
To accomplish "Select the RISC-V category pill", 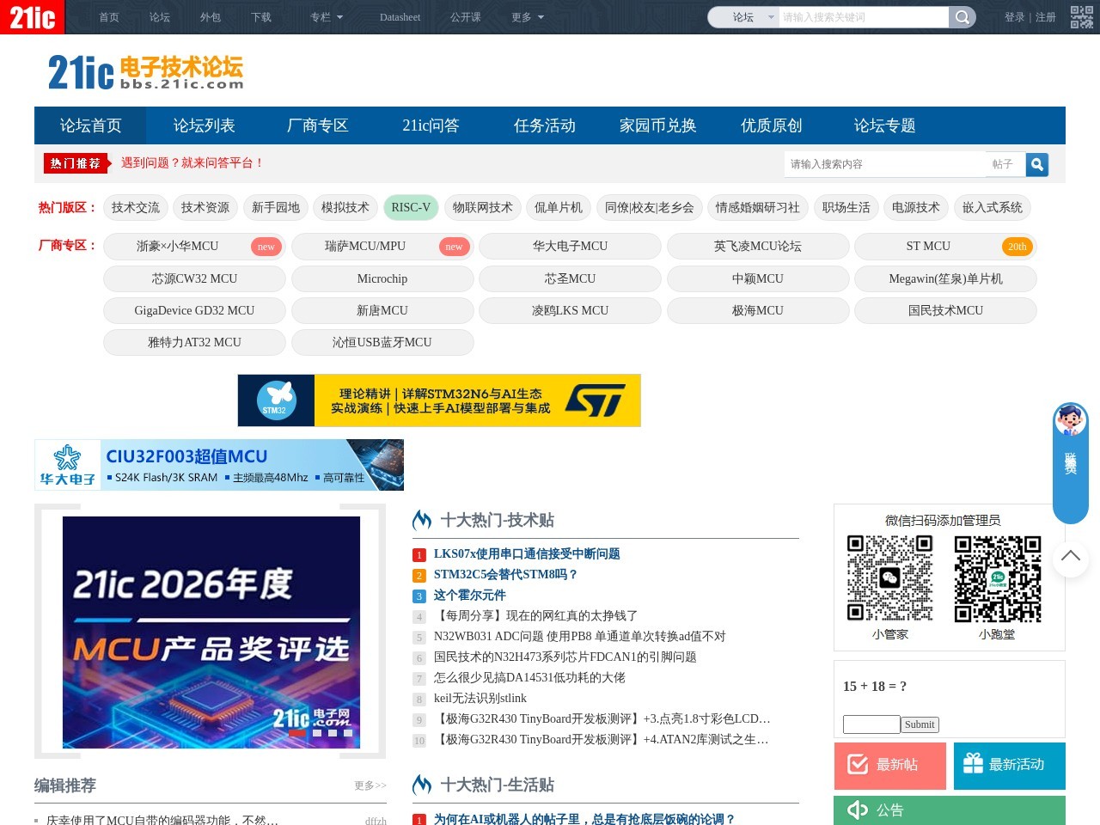I will (411, 207).
